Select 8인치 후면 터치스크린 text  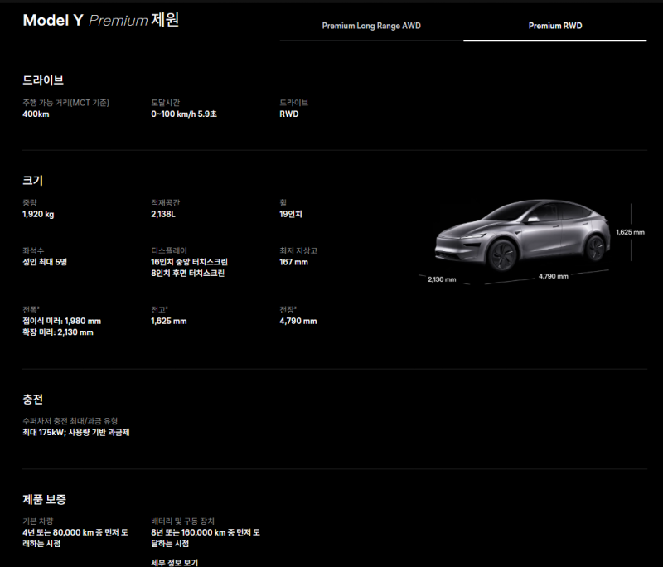pyautogui.click(x=188, y=274)
